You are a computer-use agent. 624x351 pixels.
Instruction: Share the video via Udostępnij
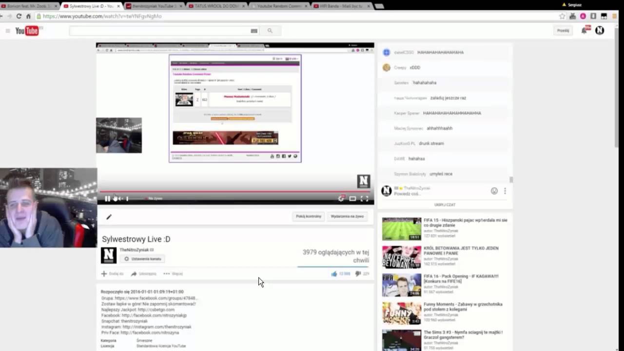click(x=143, y=274)
